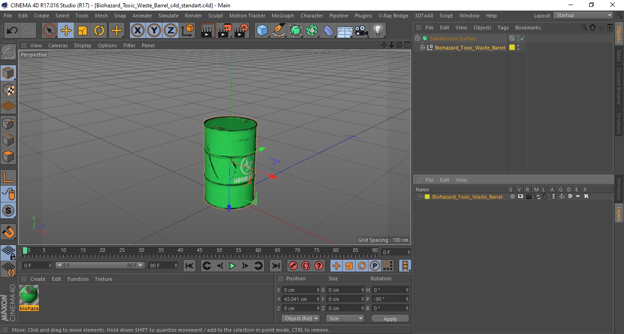Toggle Y axis lock
The image size is (624, 334).
point(154,31)
